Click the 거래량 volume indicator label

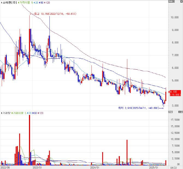point(5,113)
